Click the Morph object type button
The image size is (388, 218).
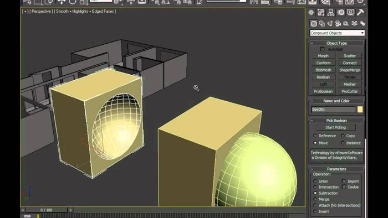pos(323,56)
